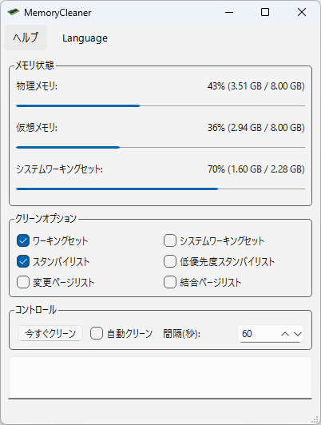Minimize the MemoryCleaner window

coord(229,12)
